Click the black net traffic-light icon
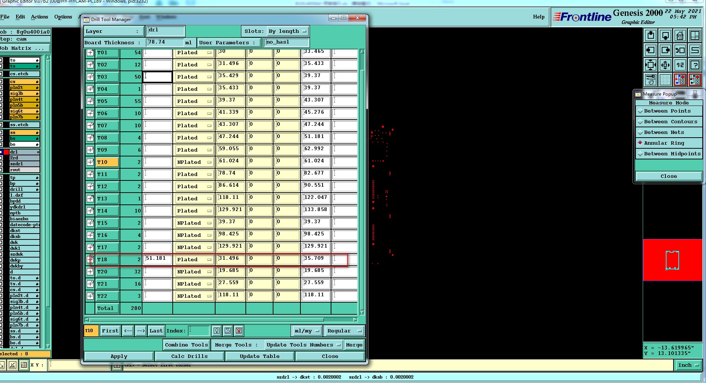Viewport: 706px width, 383px height. 695,80
